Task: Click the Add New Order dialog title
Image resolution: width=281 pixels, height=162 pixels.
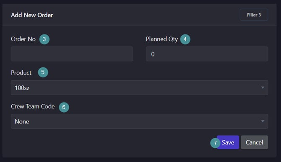Action: [32, 15]
